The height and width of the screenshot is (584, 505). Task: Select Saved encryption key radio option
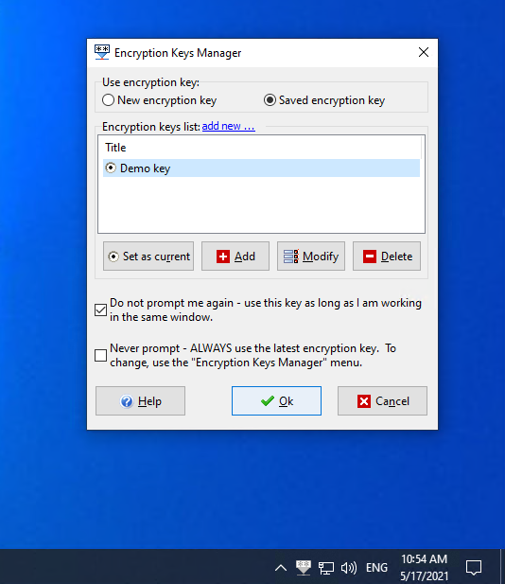[270, 100]
